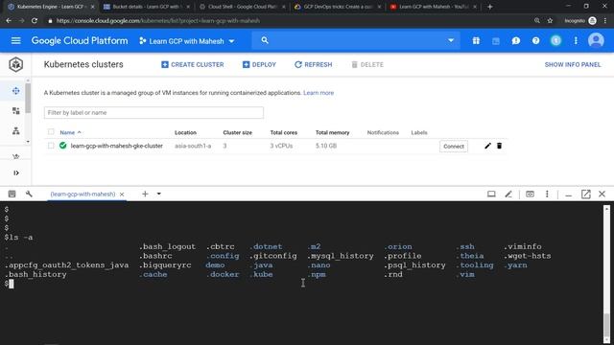The width and height of the screenshot is (614, 345).
Task: Open the notifications icon in header
Action: [x=555, y=40]
